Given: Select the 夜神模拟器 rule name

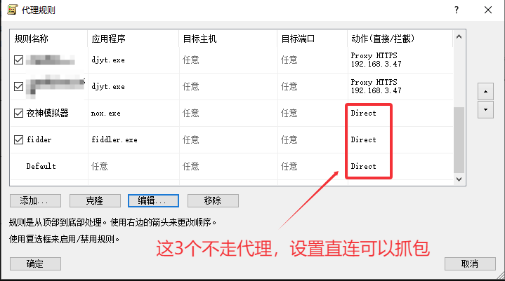Looking at the screenshot, I should (47, 113).
